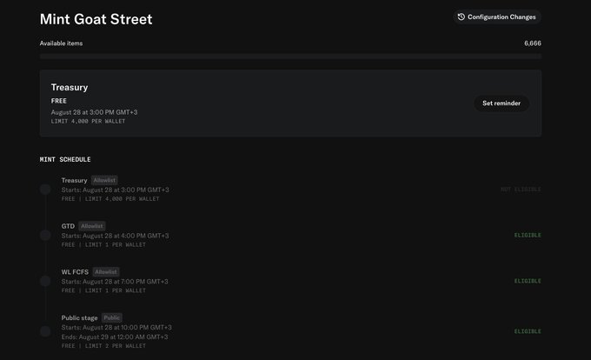Click Public stage end time August 29
The height and width of the screenshot is (360, 591).
point(115,337)
